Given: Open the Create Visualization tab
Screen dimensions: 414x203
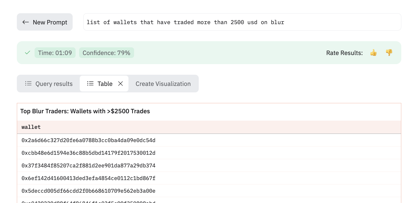Looking at the screenshot, I should (163, 84).
